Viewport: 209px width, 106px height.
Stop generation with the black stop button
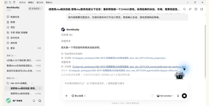point(184,96)
